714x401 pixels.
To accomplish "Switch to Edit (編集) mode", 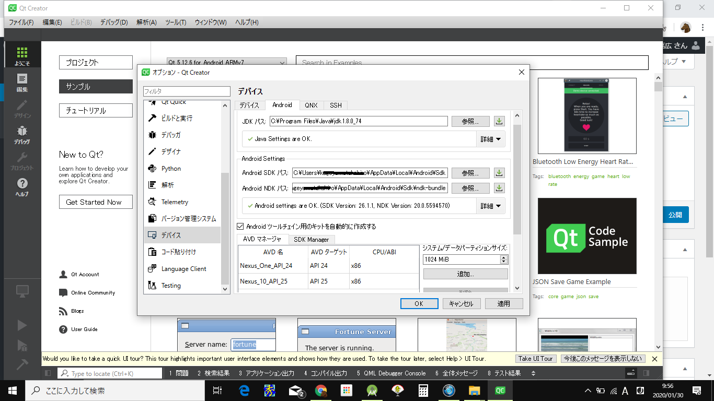I will coord(22,82).
